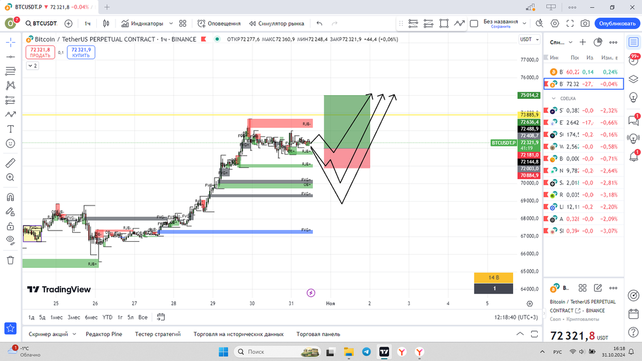The width and height of the screenshot is (642, 361).
Task: Select the trend line drawing tool
Action: [10, 56]
